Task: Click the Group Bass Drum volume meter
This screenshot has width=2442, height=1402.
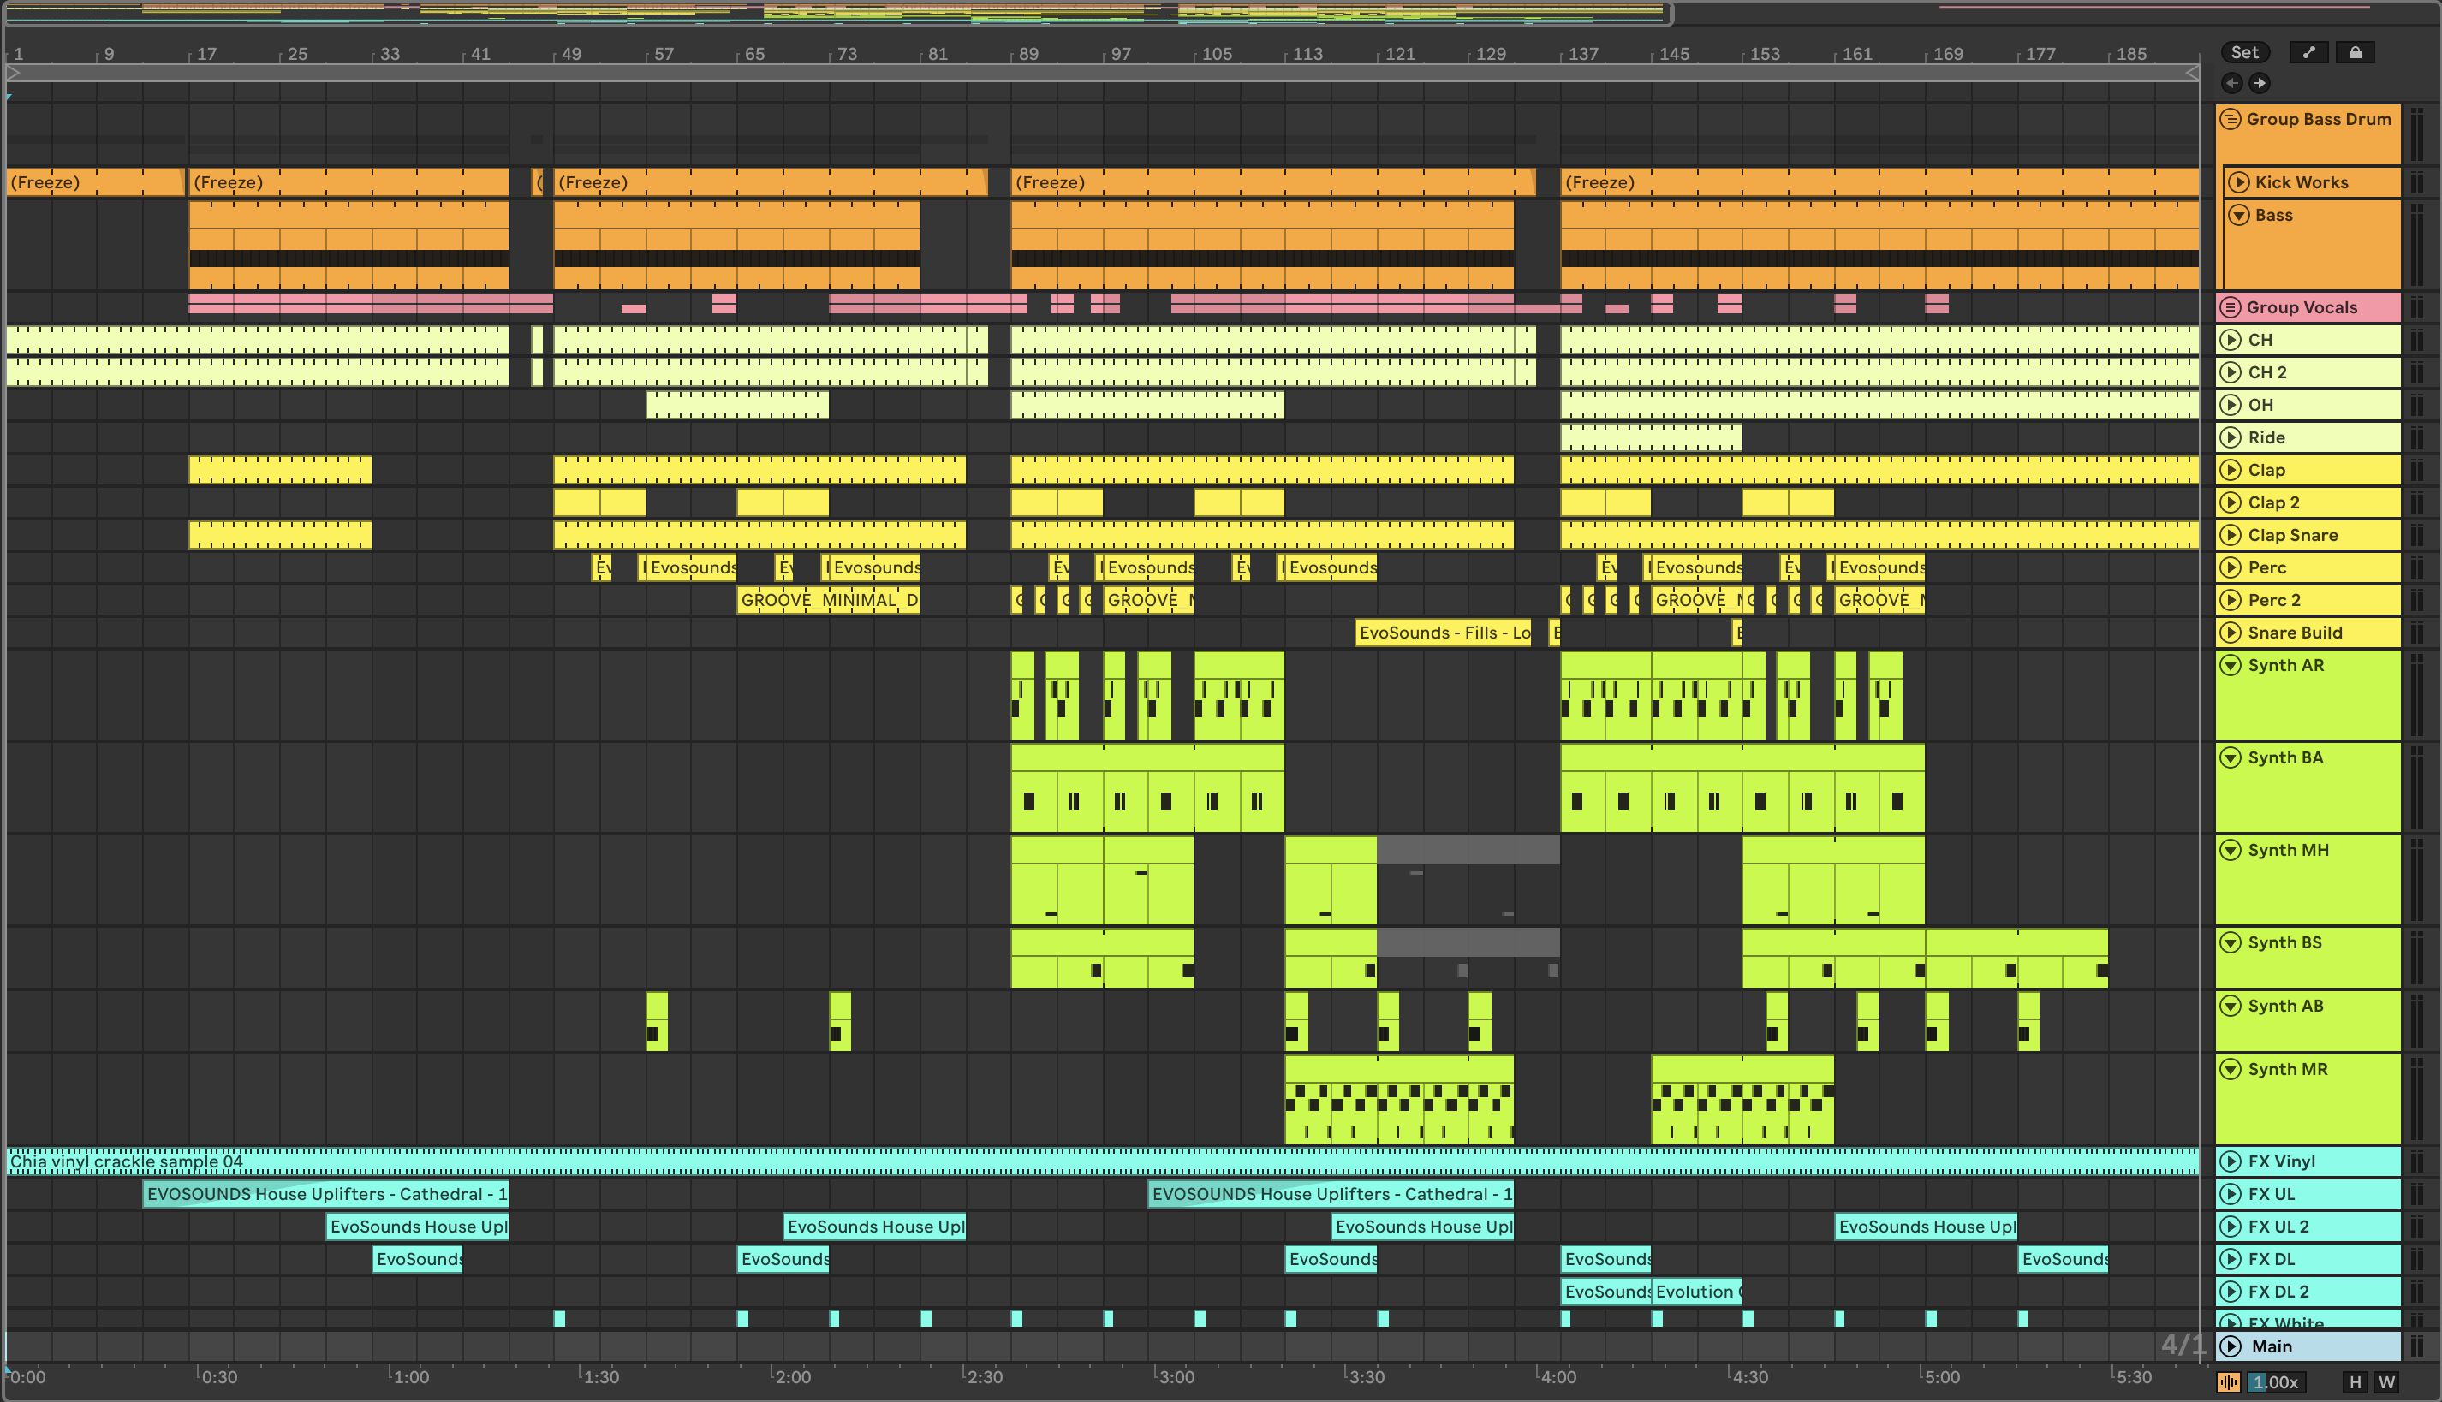Action: coord(2417,135)
